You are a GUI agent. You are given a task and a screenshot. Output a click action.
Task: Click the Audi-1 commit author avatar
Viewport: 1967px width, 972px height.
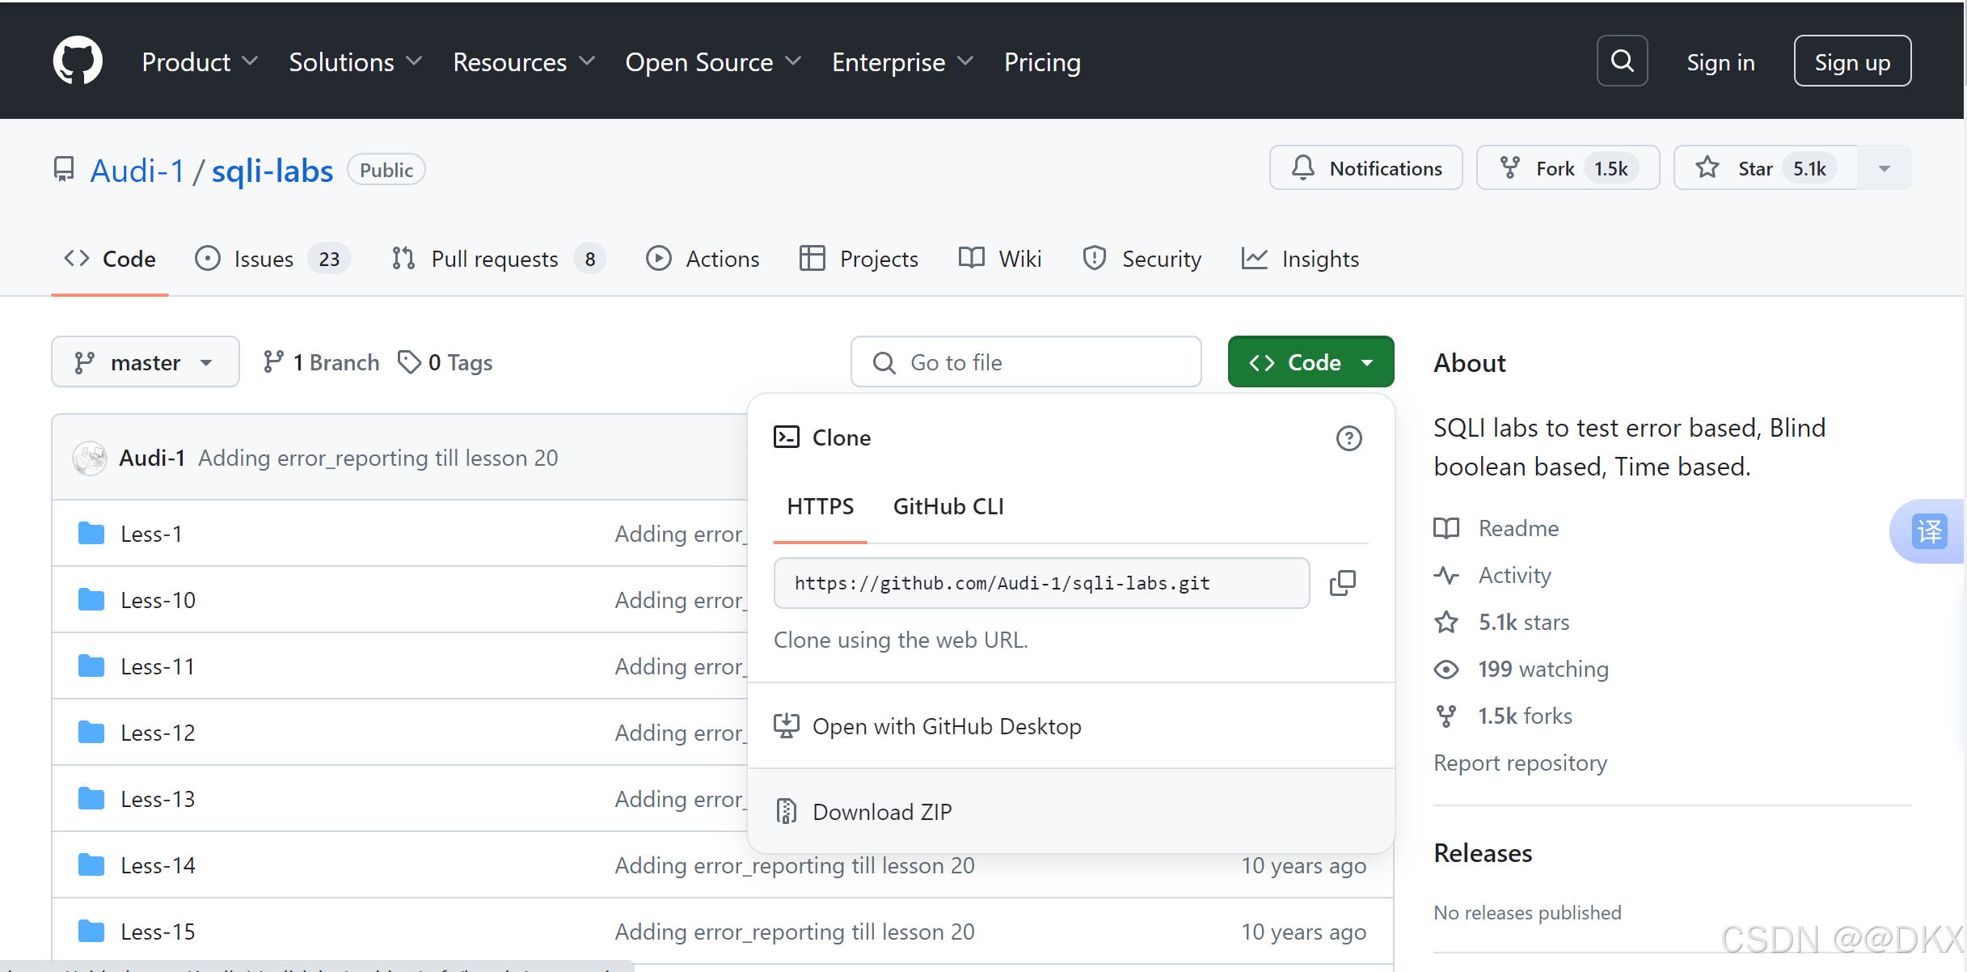click(x=90, y=458)
